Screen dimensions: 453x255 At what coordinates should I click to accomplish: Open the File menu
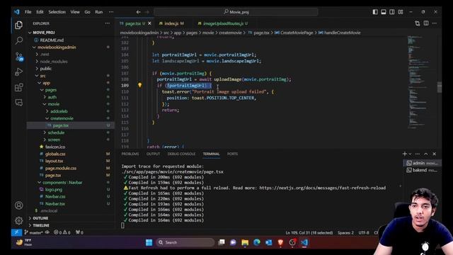pyautogui.click(x=28, y=12)
